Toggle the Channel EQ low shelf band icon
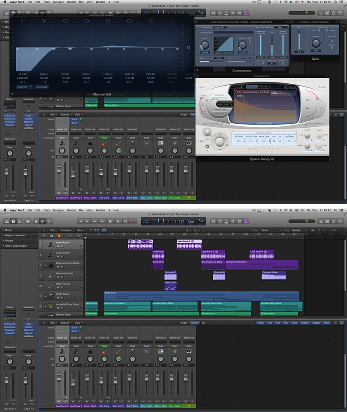Image resolution: width=347 pixels, height=412 pixels. pyautogui.click(x=44, y=21)
